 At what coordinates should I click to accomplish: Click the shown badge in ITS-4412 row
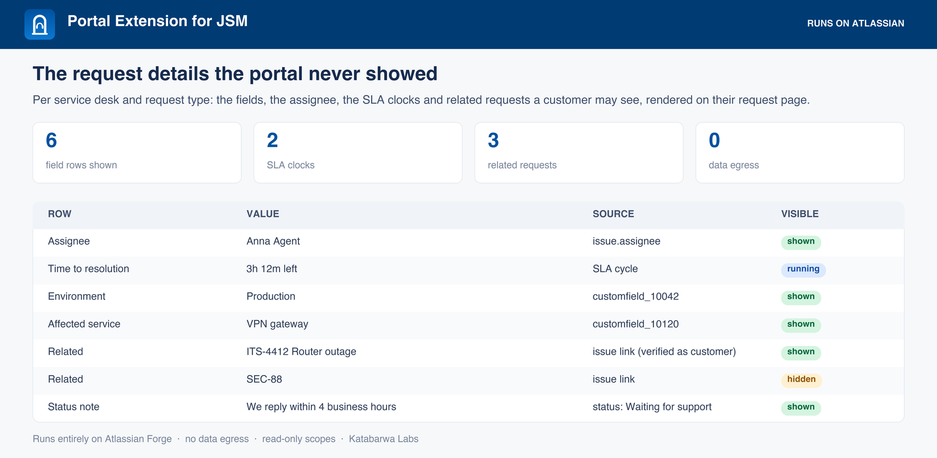(x=801, y=352)
